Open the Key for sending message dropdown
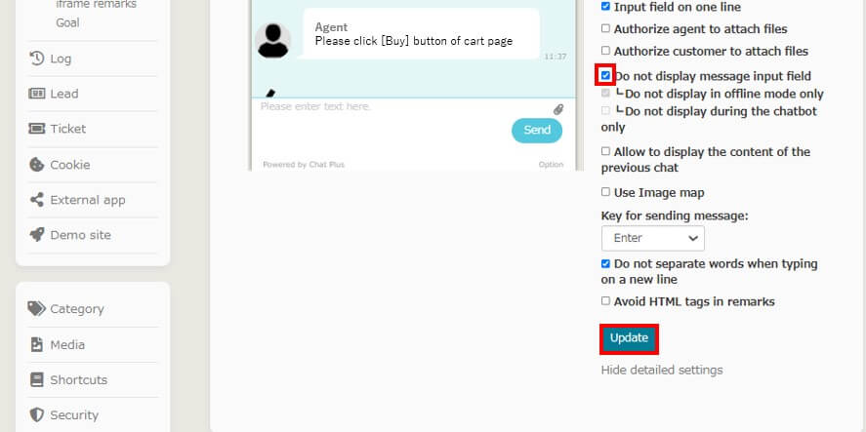Screen dimensions: 866x432 [x=653, y=238]
